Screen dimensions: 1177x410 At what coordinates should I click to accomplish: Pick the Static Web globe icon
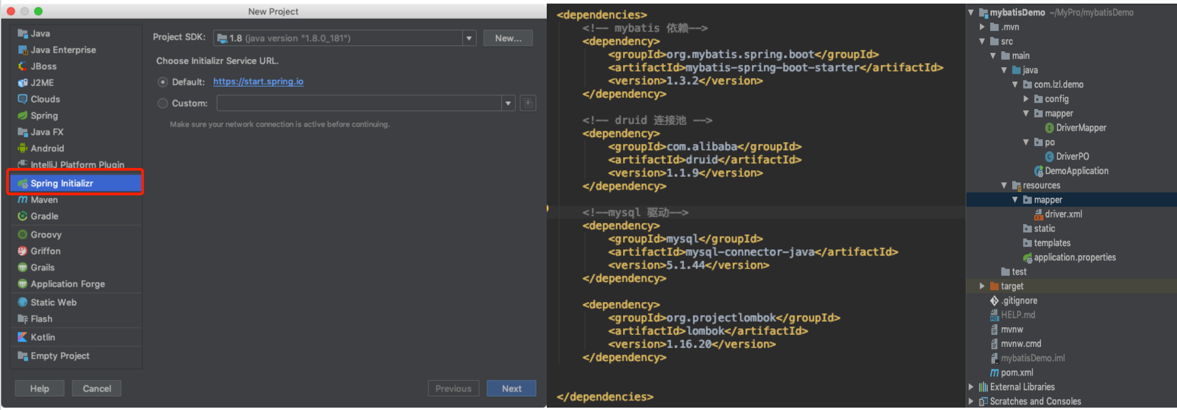point(23,302)
